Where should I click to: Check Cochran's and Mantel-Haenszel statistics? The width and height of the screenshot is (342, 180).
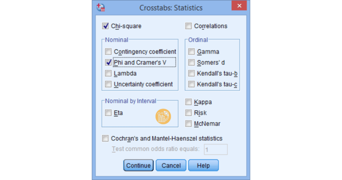pos(106,138)
